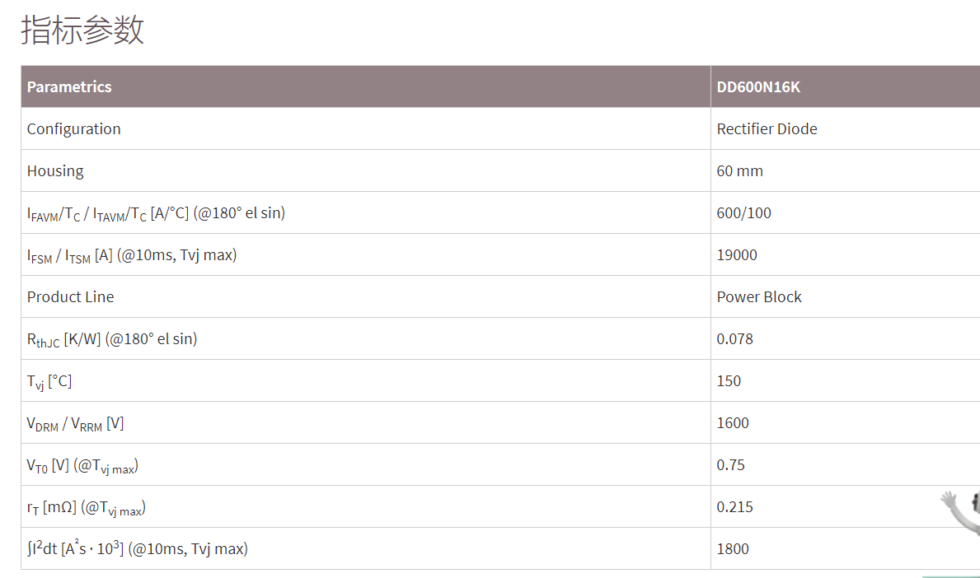Click the 19000 surge current value
The image size is (980, 578).
[737, 254]
